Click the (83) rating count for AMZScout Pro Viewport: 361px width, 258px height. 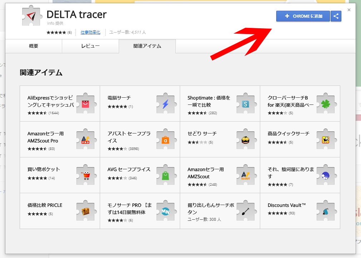[x=51, y=149]
